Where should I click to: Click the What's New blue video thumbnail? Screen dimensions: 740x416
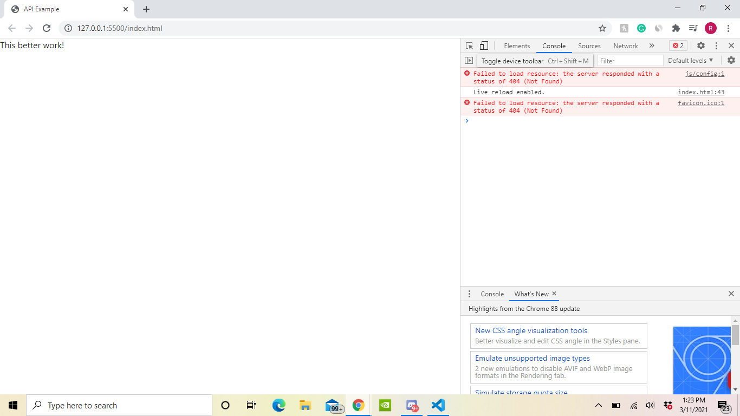coord(702,360)
